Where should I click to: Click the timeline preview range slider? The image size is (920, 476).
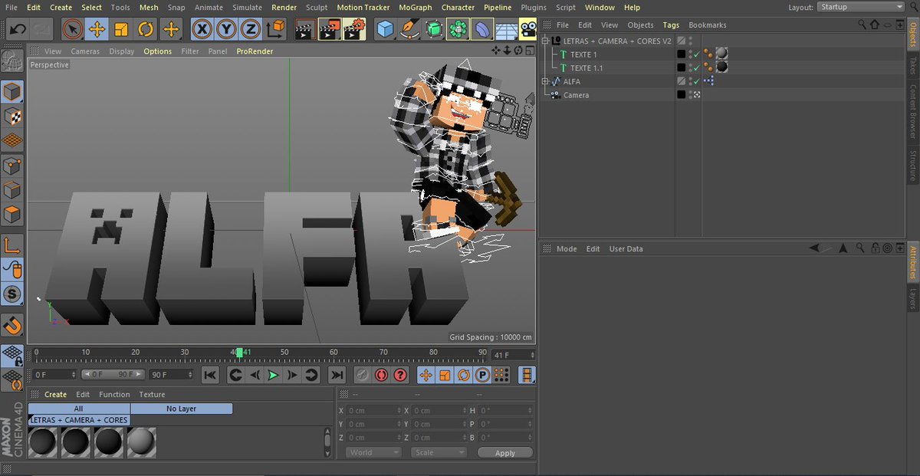click(x=112, y=375)
